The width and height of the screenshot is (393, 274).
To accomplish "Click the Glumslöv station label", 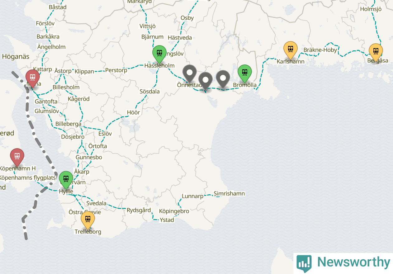I will 47,111.
